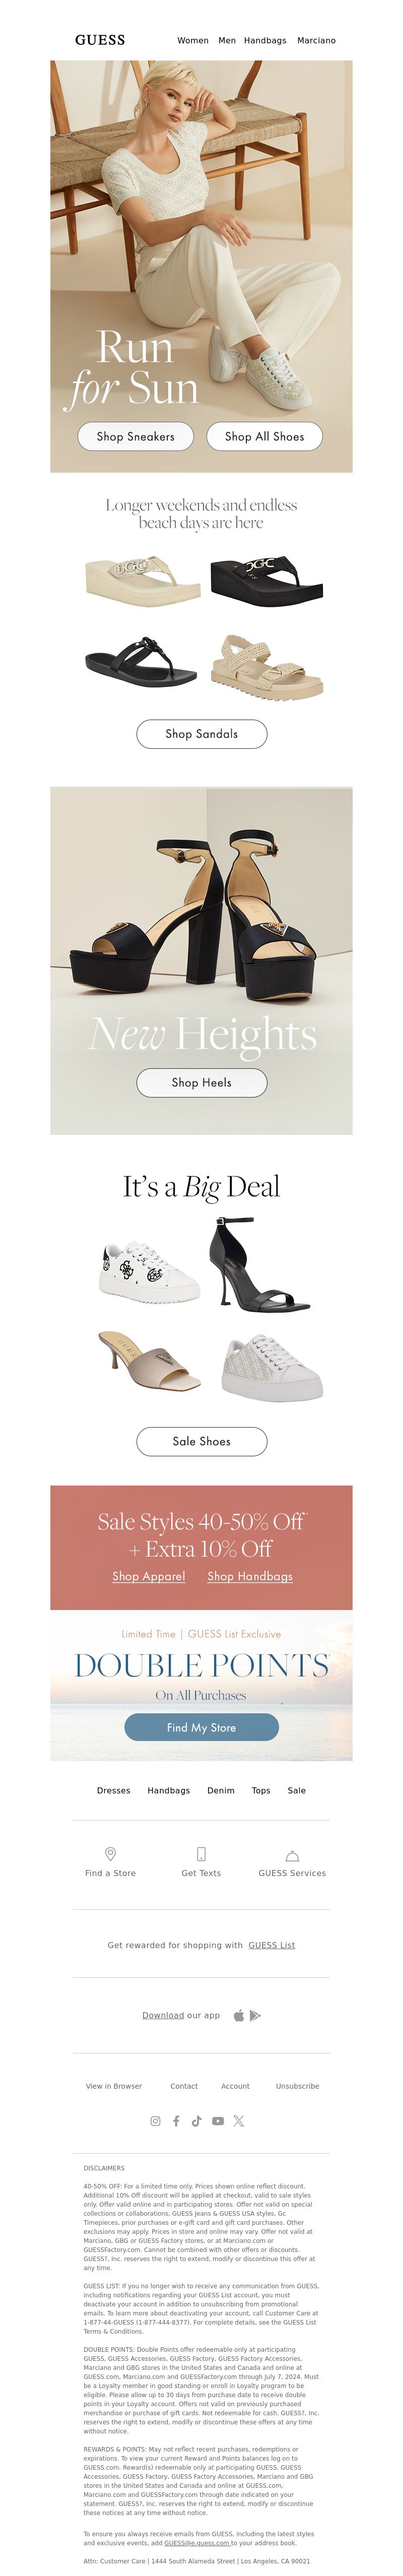Click the Find My Store button

coord(202,1727)
